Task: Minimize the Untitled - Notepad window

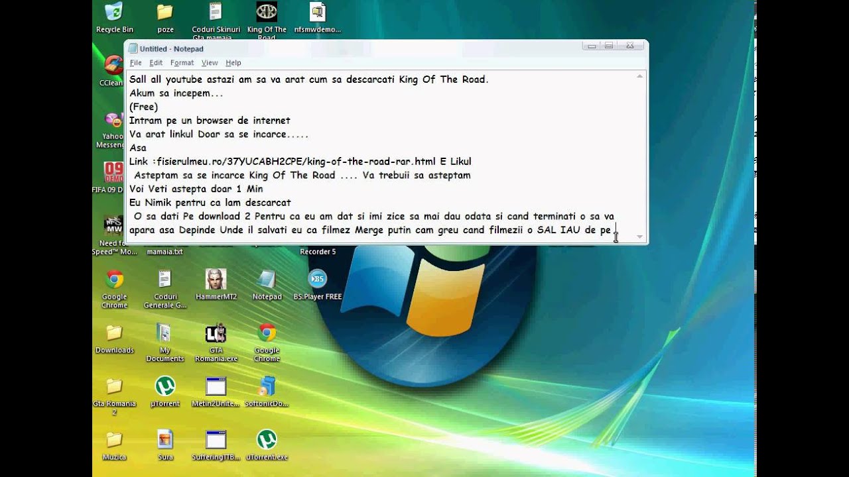Action: point(590,46)
